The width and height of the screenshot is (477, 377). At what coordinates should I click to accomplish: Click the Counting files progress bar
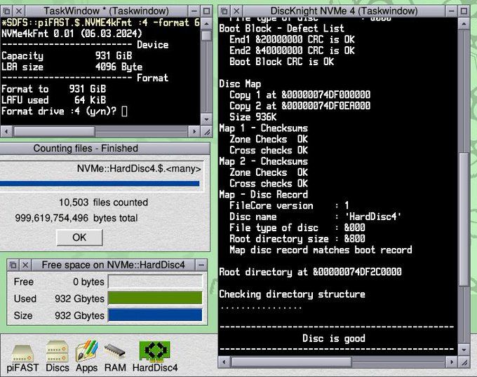pos(100,184)
